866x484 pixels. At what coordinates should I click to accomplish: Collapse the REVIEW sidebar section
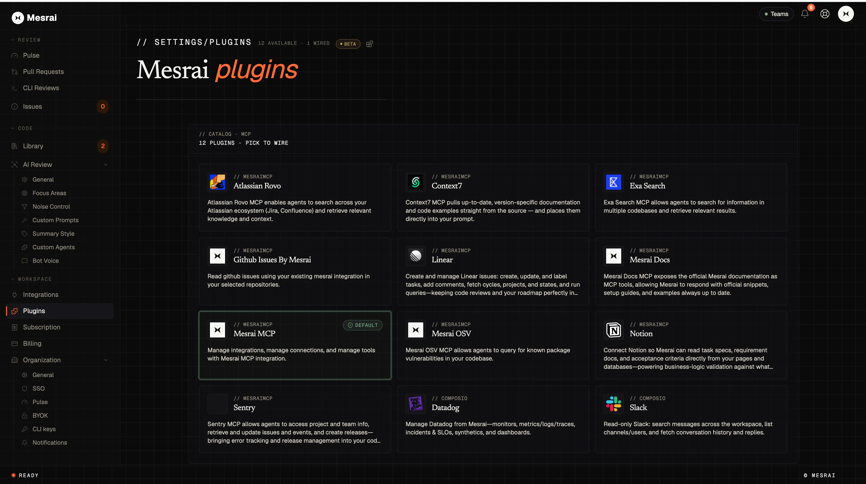[x=26, y=40]
